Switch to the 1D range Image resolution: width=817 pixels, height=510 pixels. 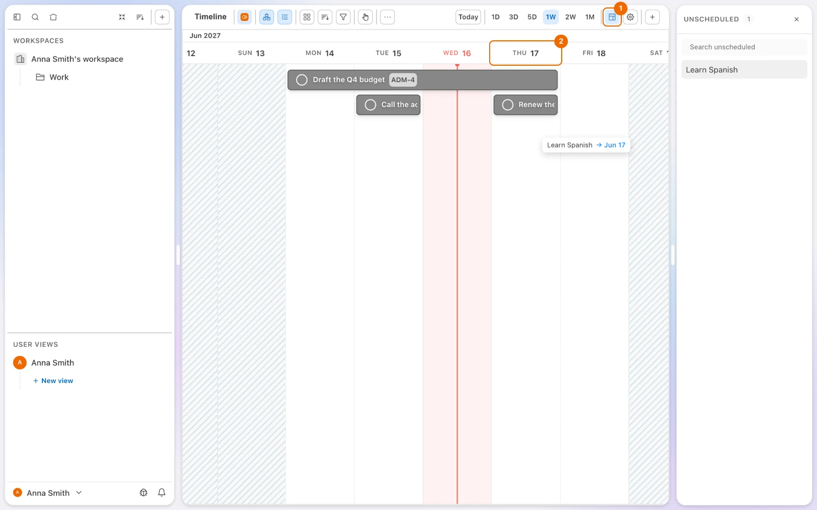[x=495, y=17]
